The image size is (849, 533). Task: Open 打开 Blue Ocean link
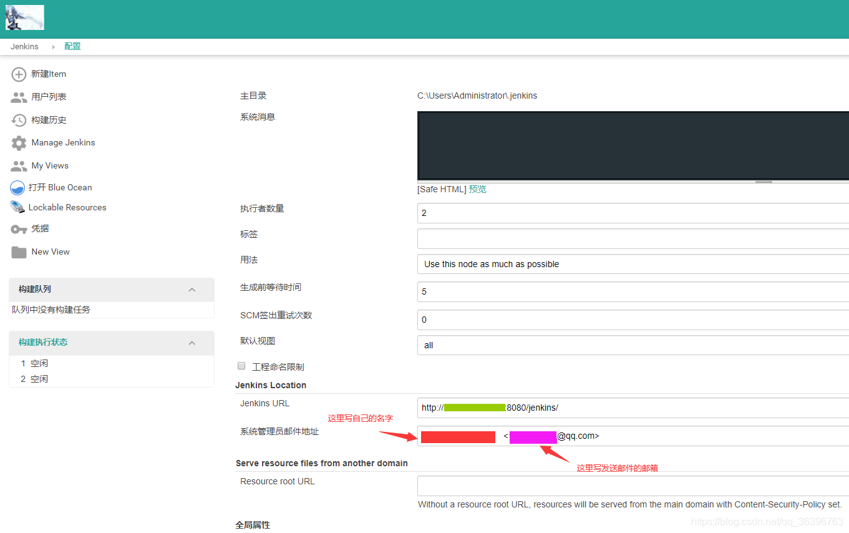pos(60,187)
